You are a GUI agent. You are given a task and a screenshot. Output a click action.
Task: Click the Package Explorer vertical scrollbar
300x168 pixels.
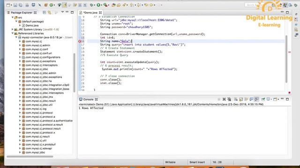(74, 73)
